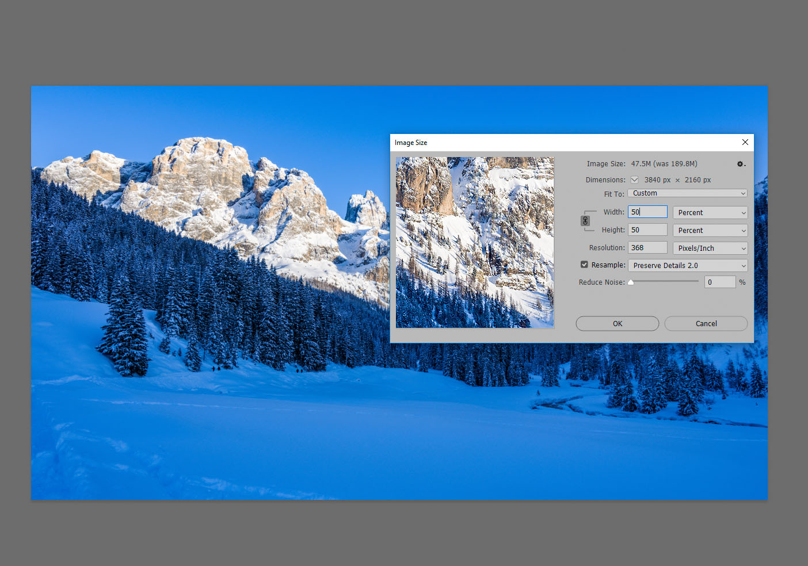Open the Width unit Percent dropdown
The image size is (808, 566).
coord(710,212)
